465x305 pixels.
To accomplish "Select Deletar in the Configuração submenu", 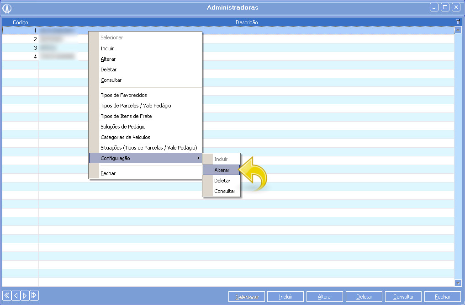I will point(222,181).
